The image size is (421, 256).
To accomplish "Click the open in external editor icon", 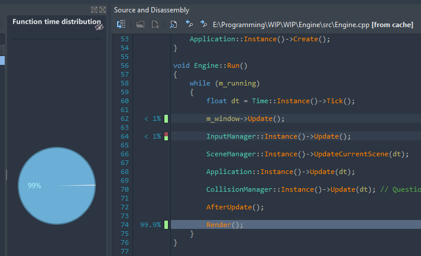I will coord(155,24).
